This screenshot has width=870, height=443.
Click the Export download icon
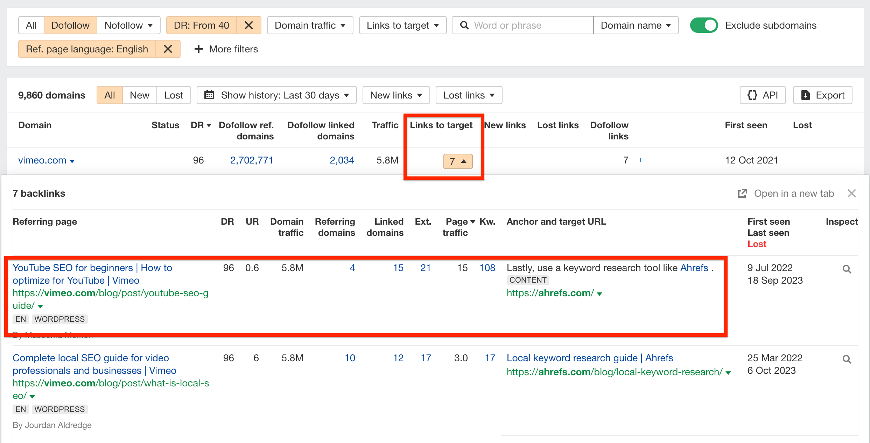pyautogui.click(x=805, y=95)
